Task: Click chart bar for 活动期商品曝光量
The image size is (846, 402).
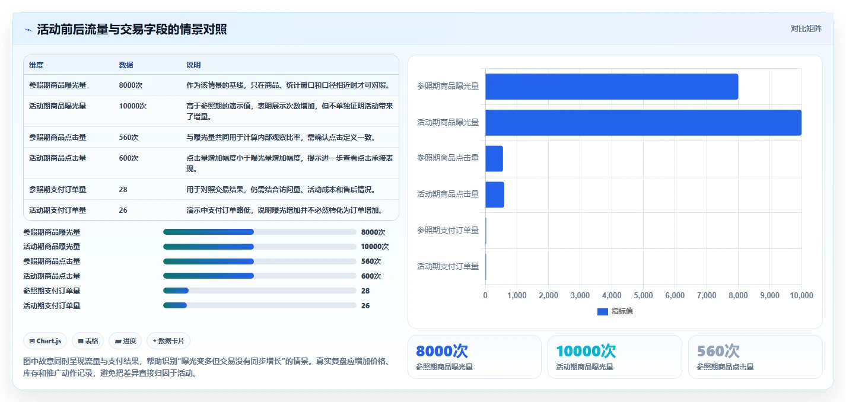Action: [643, 123]
